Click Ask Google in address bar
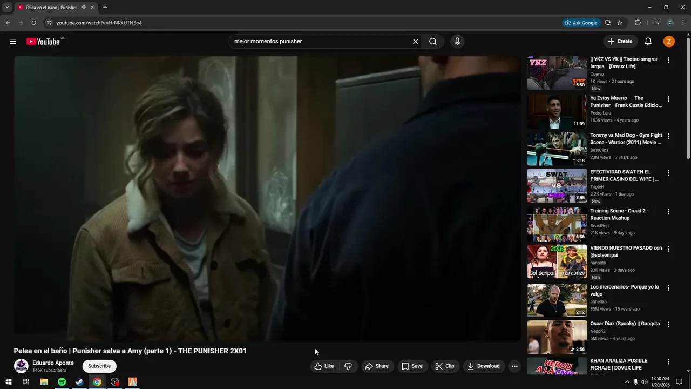The image size is (691, 389). tap(581, 23)
